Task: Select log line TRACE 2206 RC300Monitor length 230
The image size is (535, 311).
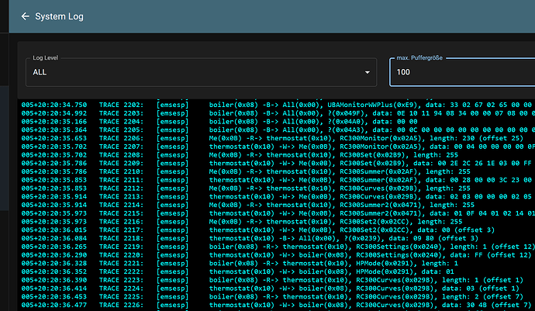Action: [272, 138]
